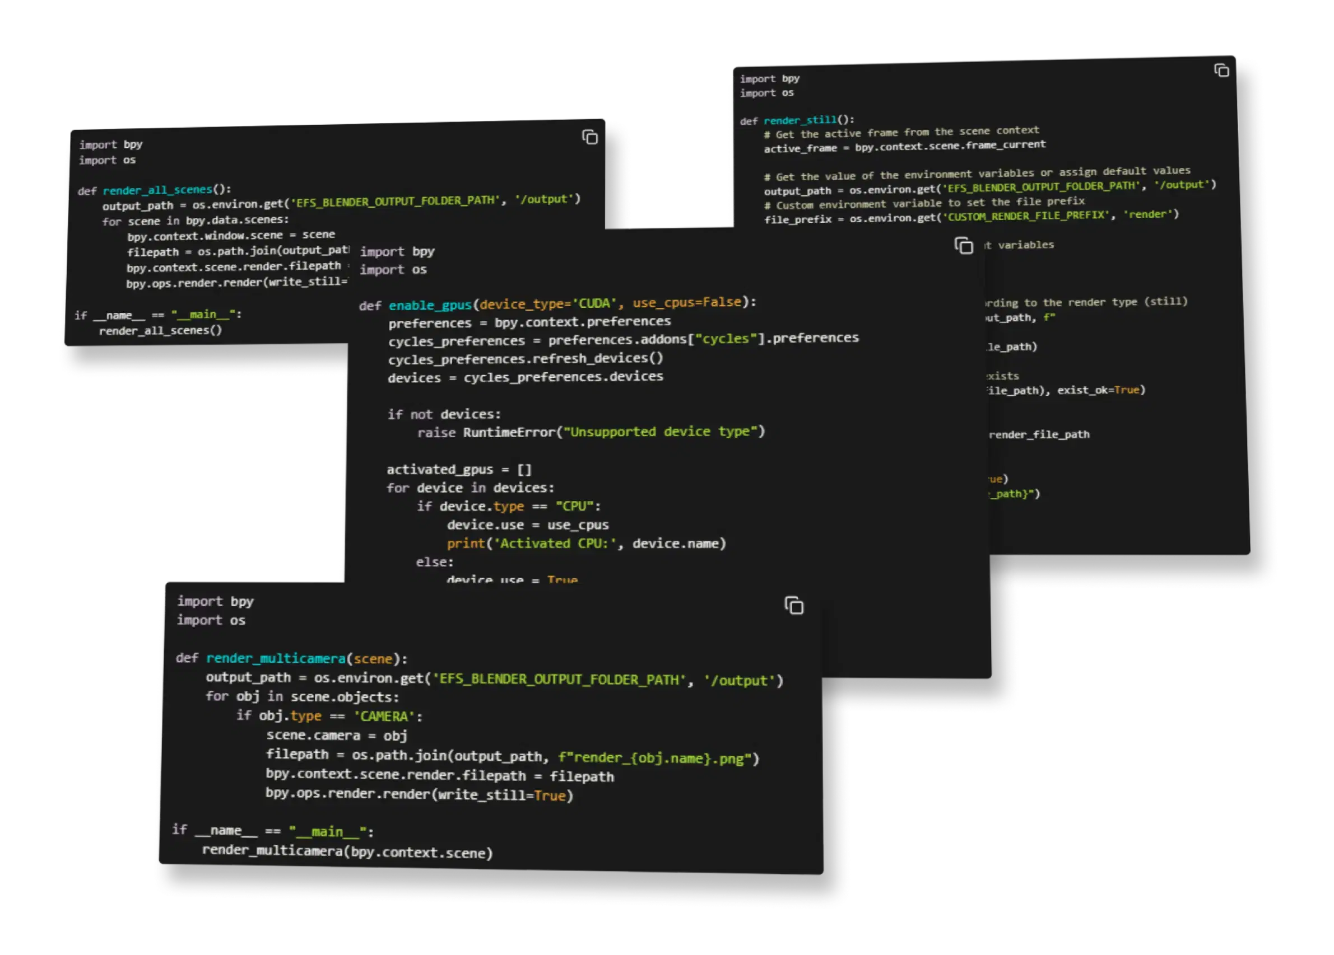Select the enable_gpus function name
The width and height of the screenshot is (1334, 955).
(431, 305)
